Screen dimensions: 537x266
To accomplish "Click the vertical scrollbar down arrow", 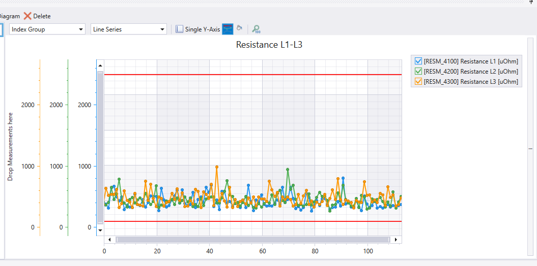I will point(100,230).
